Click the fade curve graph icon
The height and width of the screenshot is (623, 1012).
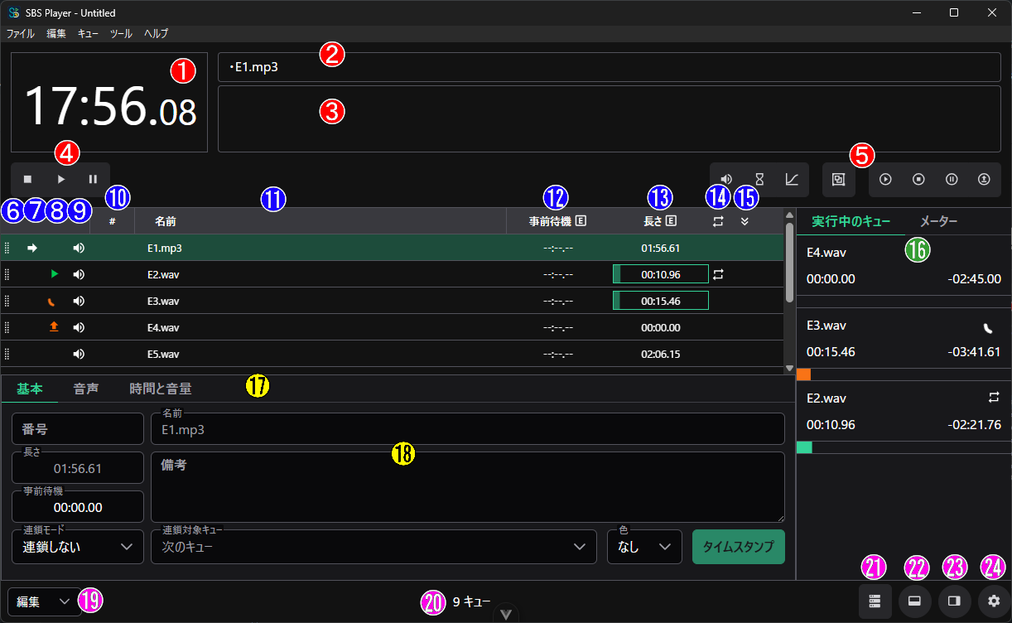(792, 179)
